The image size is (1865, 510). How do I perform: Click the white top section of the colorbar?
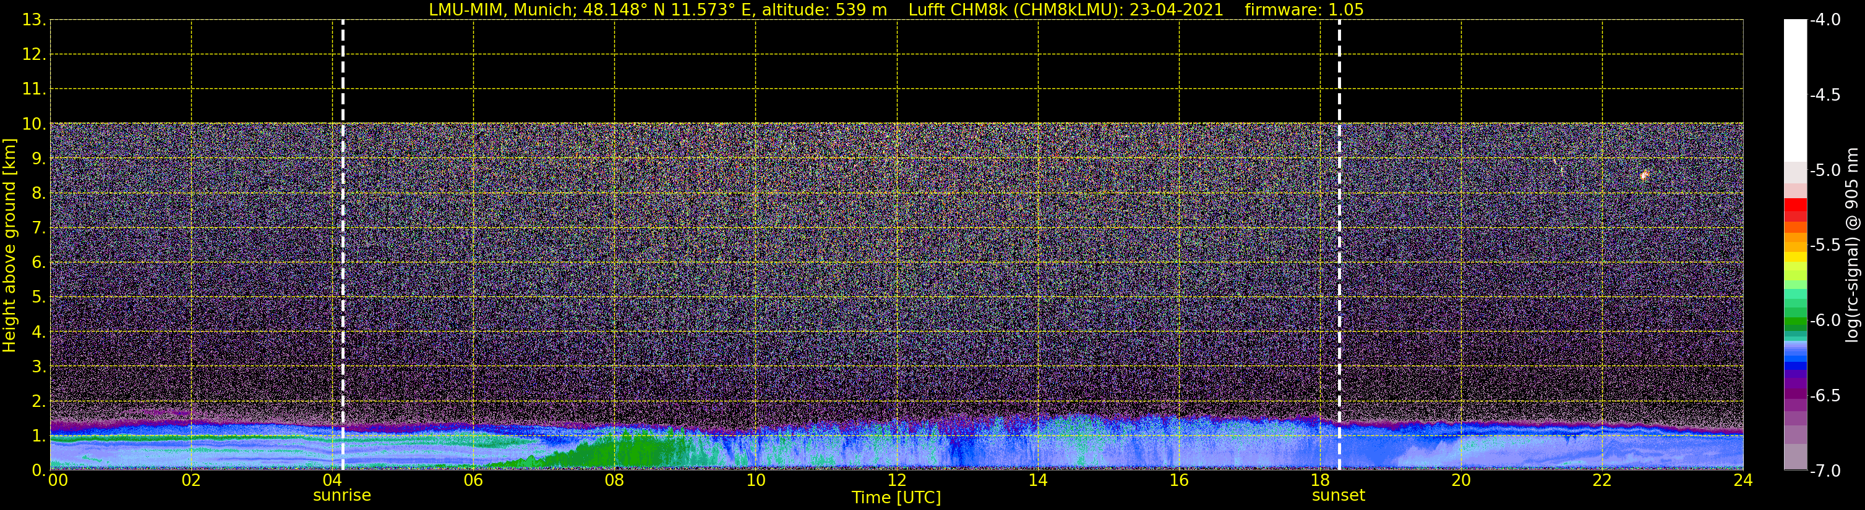[1796, 90]
